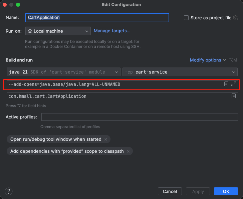Viewport: 243px width, 199px height.
Task: Click the Cancel button
Action: click(170, 191)
